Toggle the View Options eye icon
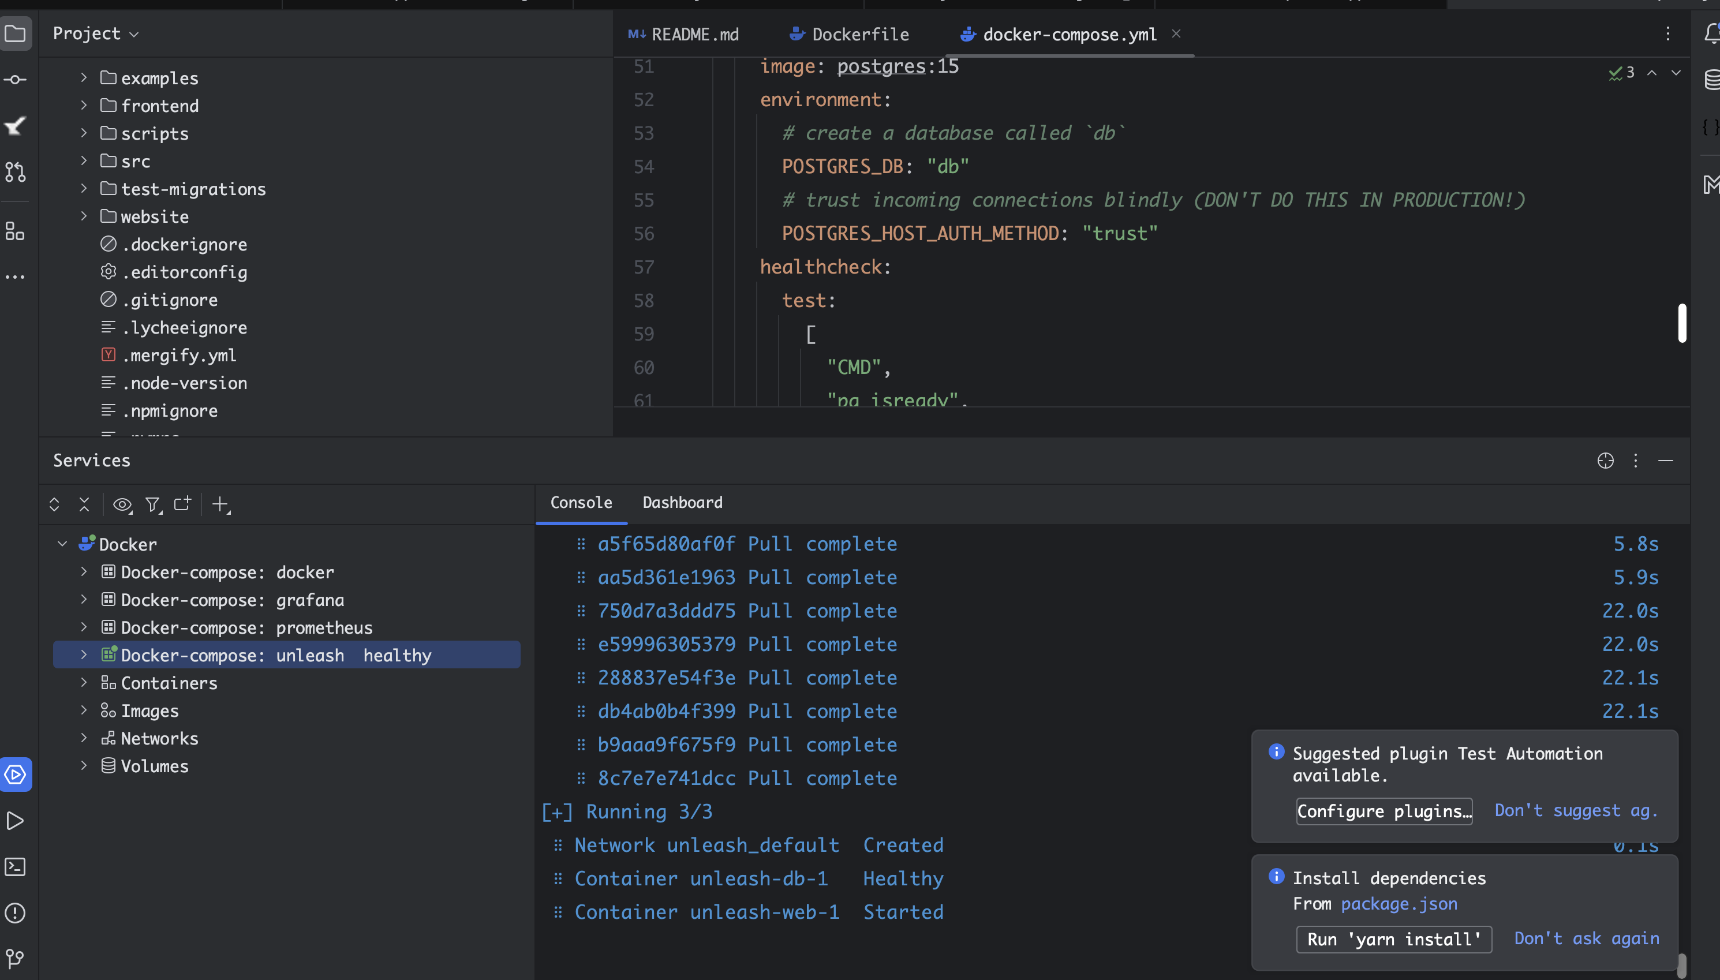Screen dimensions: 1720x980 [x=122, y=504]
